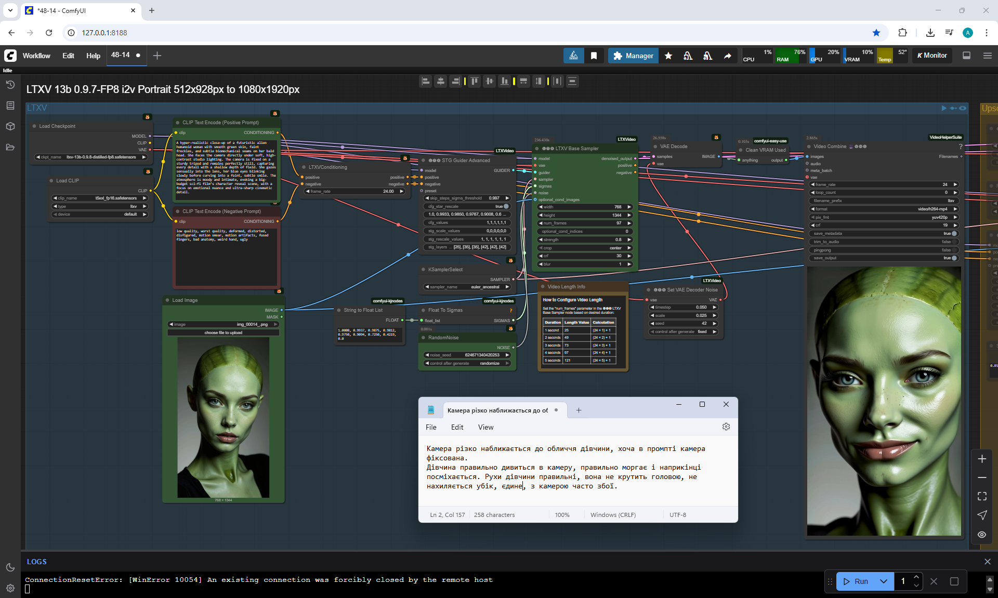Open the View menu in Notepad
Viewport: 998px width, 598px height.
coord(485,427)
